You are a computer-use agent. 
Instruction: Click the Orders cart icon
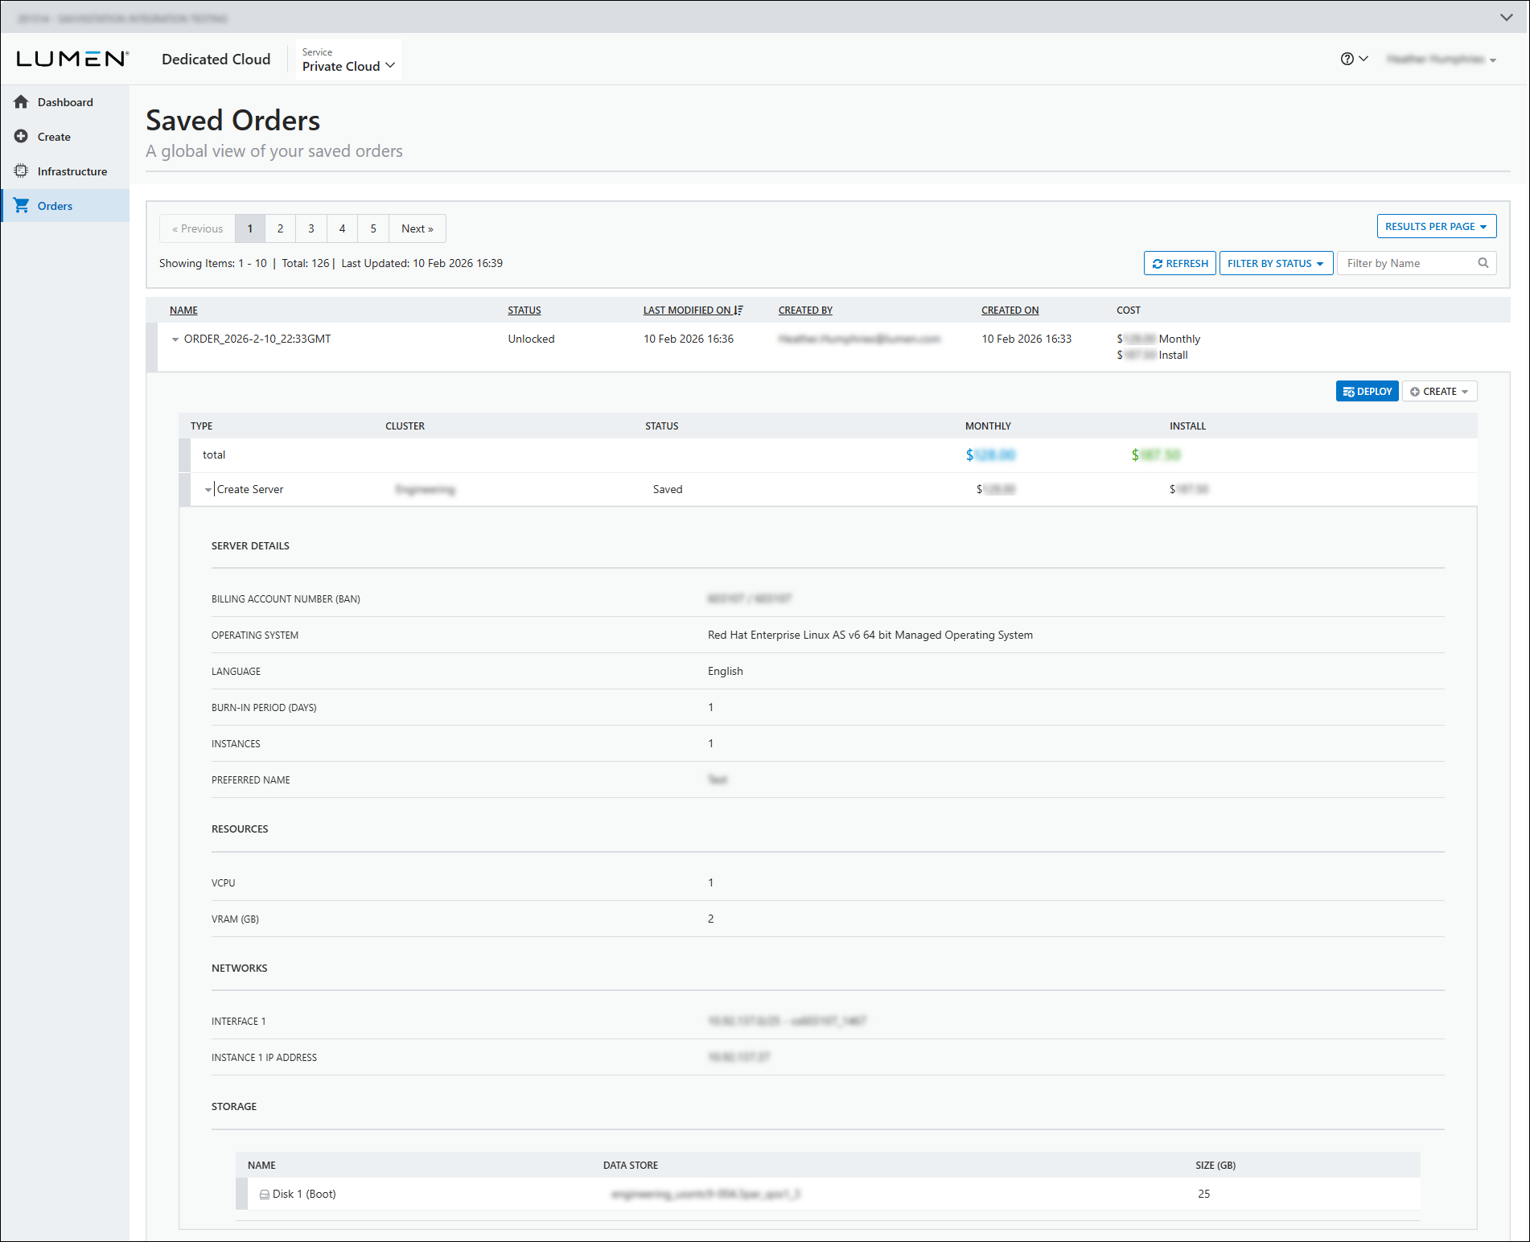click(x=21, y=206)
